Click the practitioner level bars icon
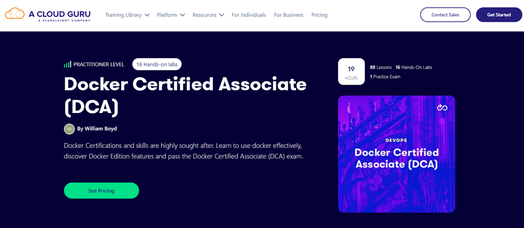524x228 pixels. pos(68,64)
